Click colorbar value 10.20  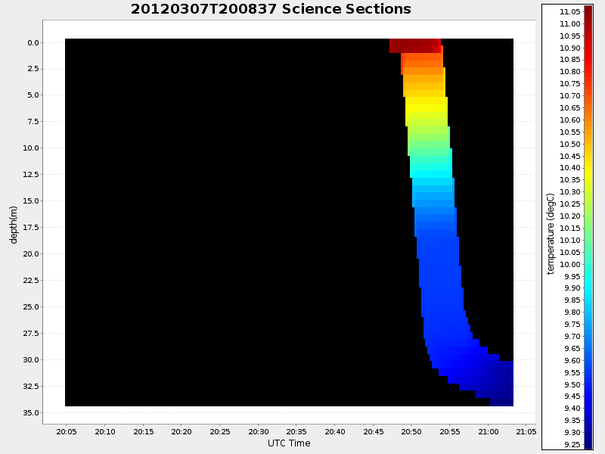[570, 216]
